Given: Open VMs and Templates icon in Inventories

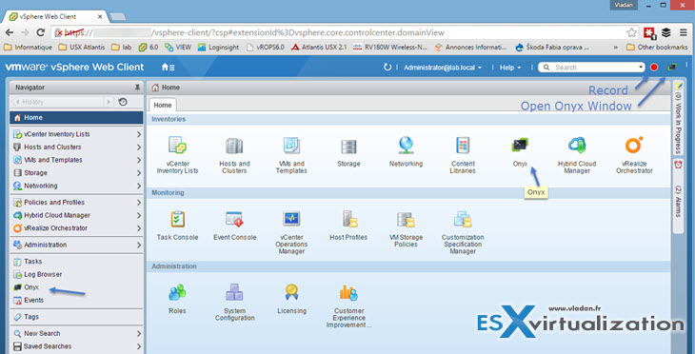Looking at the screenshot, I should pyautogui.click(x=291, y=146).
